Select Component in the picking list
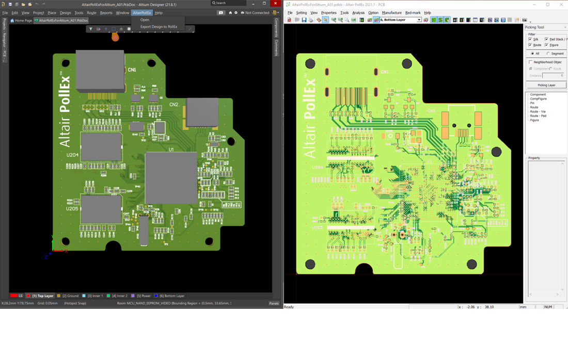The height and width of the screenshot is (362, 568). (x=538, y=94)
